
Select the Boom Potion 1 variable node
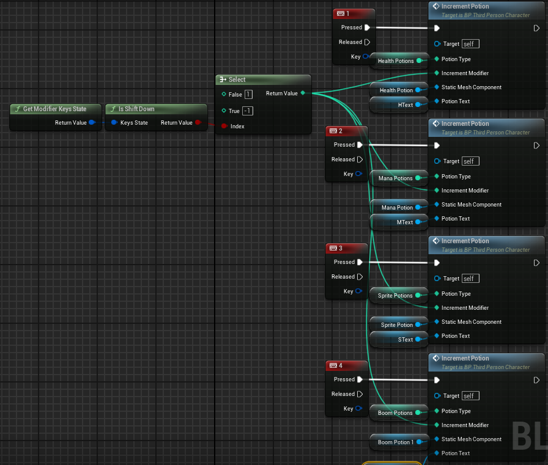tap(395, 442)
